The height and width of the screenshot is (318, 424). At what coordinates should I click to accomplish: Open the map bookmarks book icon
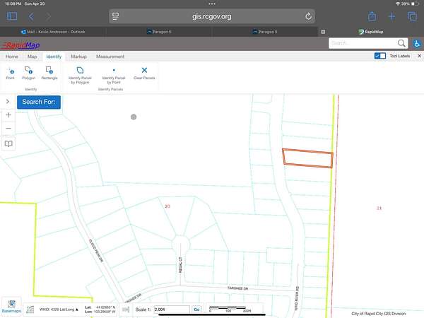(x=8, y=143)
